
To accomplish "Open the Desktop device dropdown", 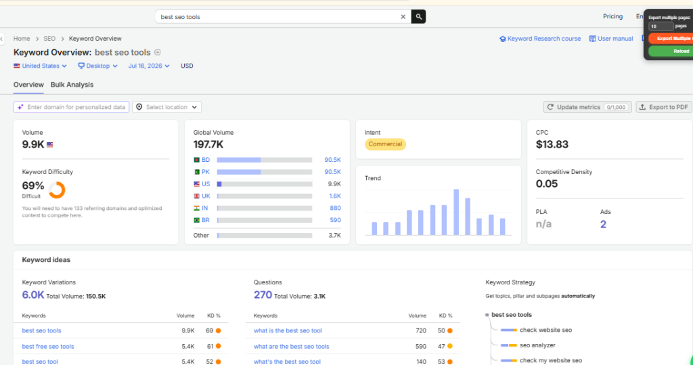I will pyautogui.click(x=97, y=66).
